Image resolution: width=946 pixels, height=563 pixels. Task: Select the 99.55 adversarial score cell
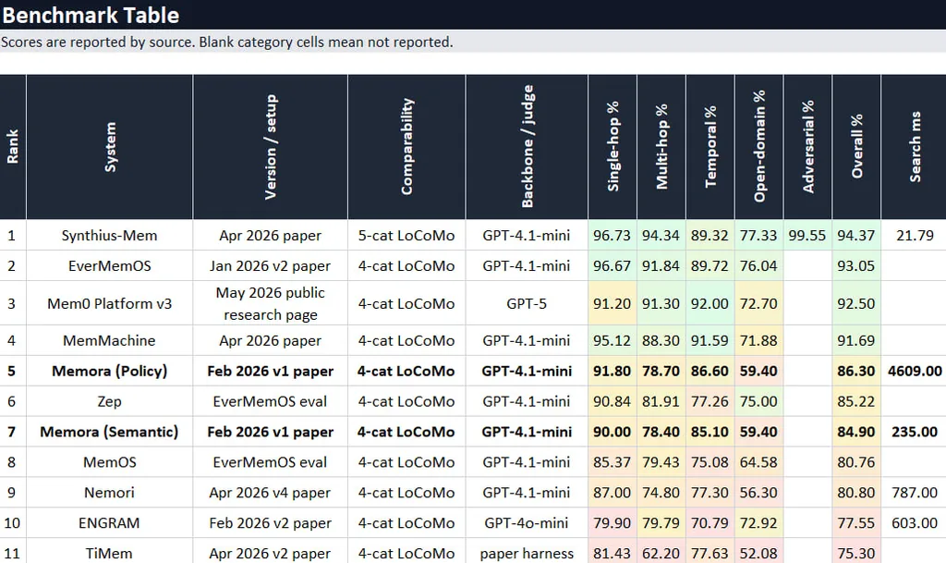(807, 236)
